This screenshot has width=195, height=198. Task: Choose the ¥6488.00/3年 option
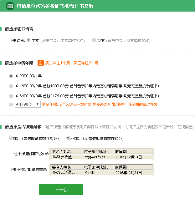11,96
